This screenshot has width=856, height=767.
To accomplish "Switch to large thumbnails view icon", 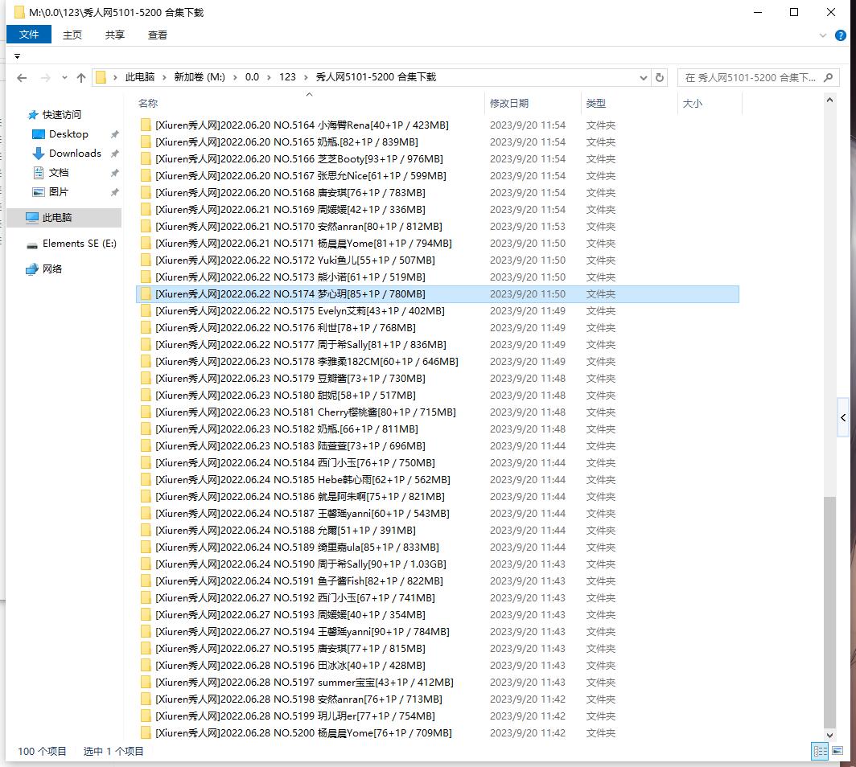I will (x=837, y=751).
